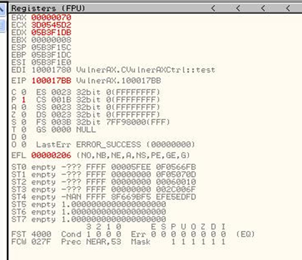This screenshot has width=302, height=260.
Task: Select FCW value 027F
Action: tap(42, 242)
